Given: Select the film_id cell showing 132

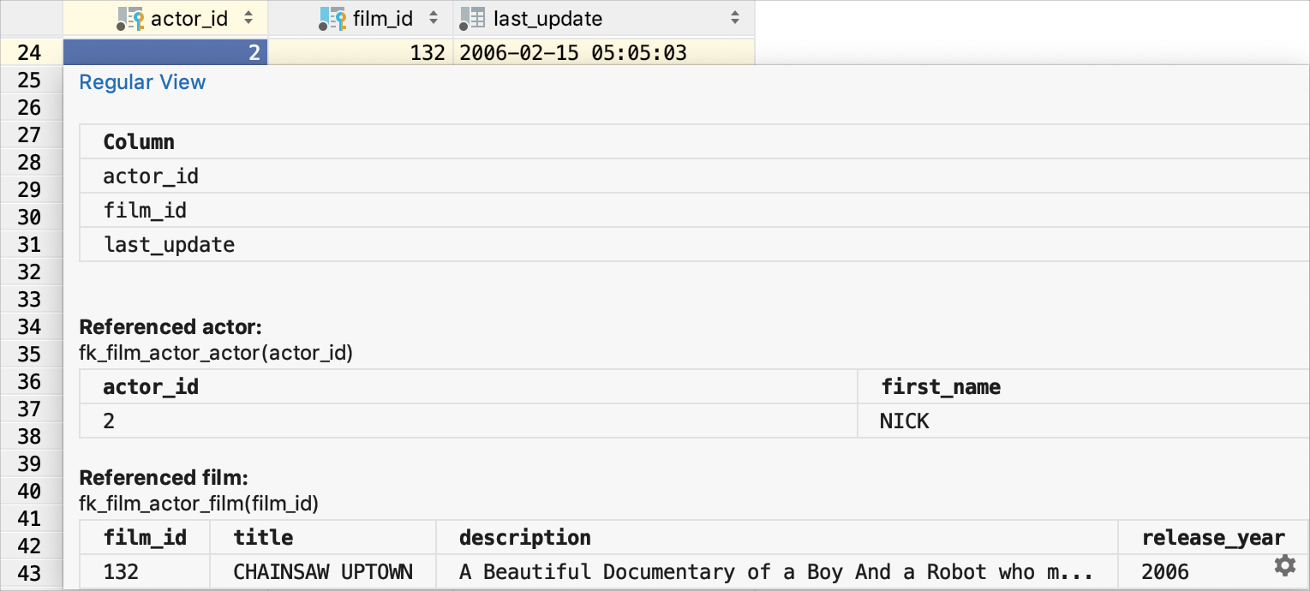Looking at the screenshot, I should (360, 53).
